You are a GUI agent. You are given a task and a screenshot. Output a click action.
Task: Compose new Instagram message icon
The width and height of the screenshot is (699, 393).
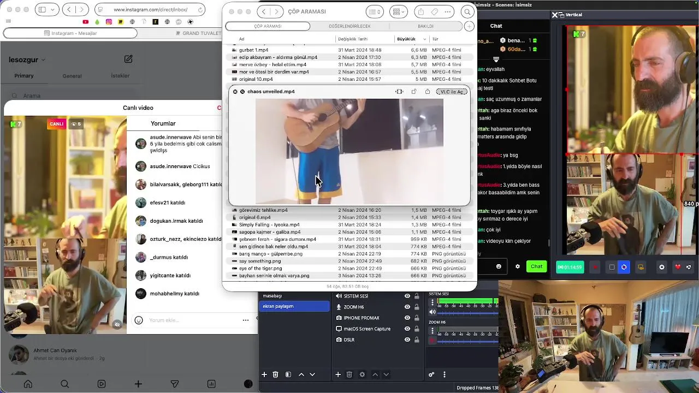(x=128, y=59)
